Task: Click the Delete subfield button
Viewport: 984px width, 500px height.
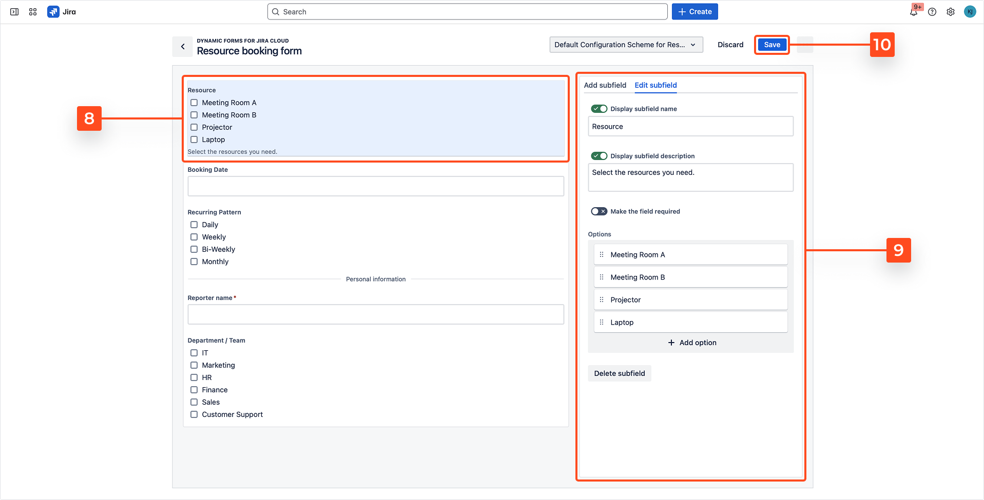Action: pos(619,373)
